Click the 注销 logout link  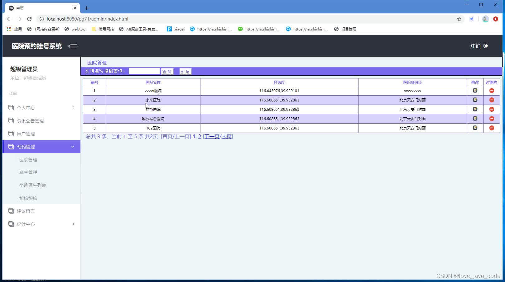479,46
